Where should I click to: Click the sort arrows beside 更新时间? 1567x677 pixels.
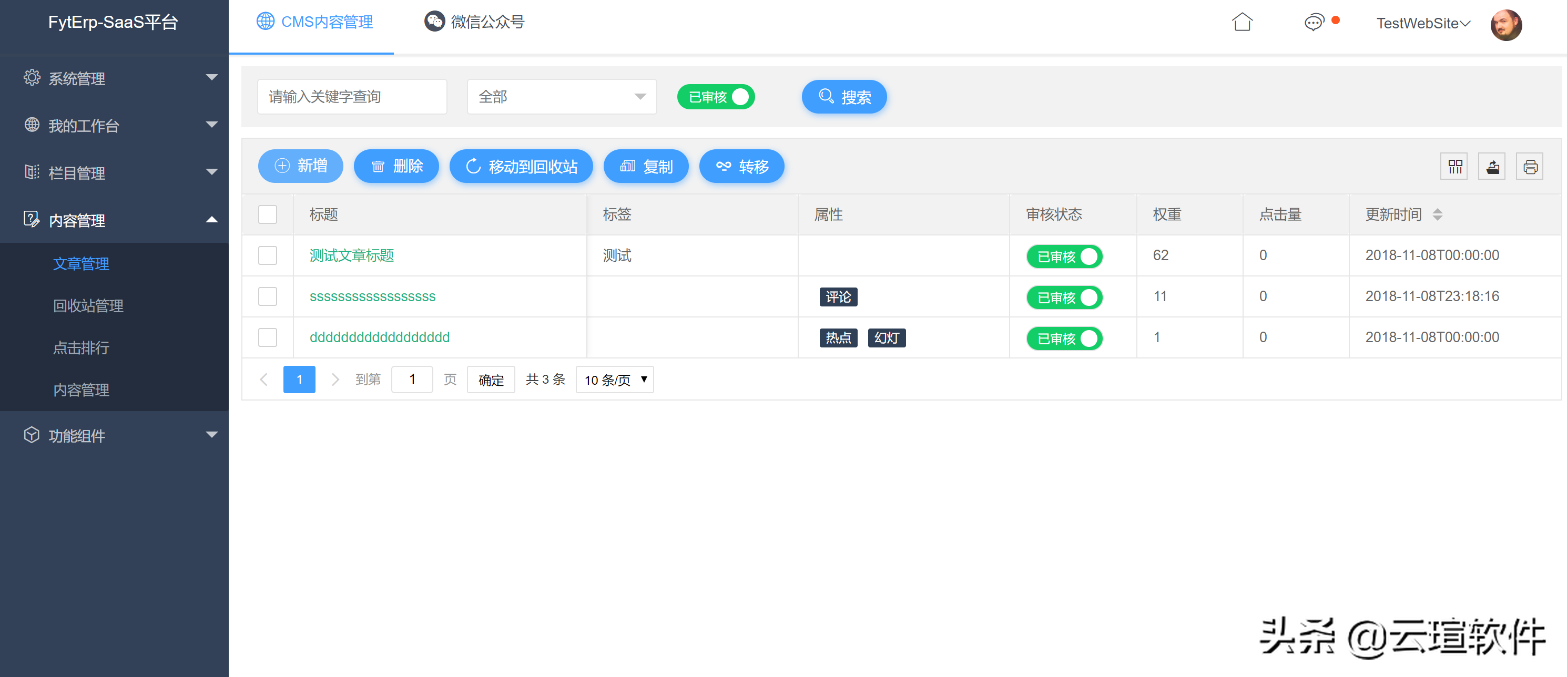coord(1437,215)
